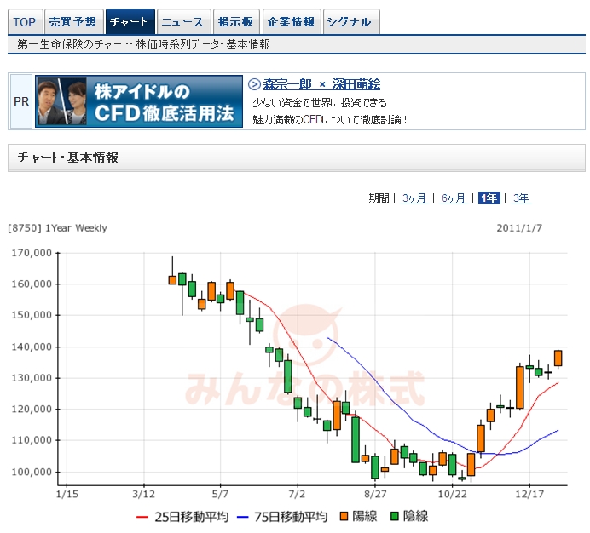Click the 1/15 x-axis date label
Screen dimensions: 590x533
tap(67, 494)
